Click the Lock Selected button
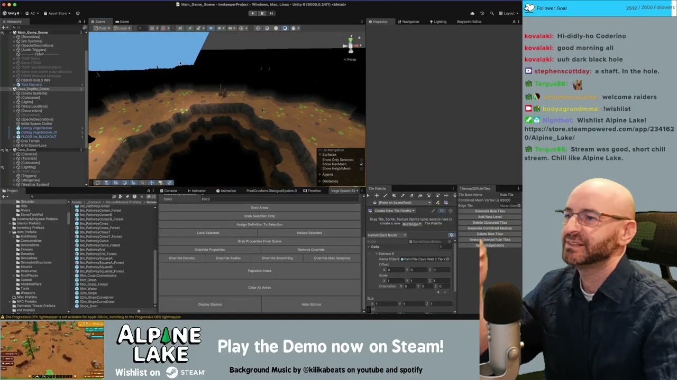 tap(208, 233)
